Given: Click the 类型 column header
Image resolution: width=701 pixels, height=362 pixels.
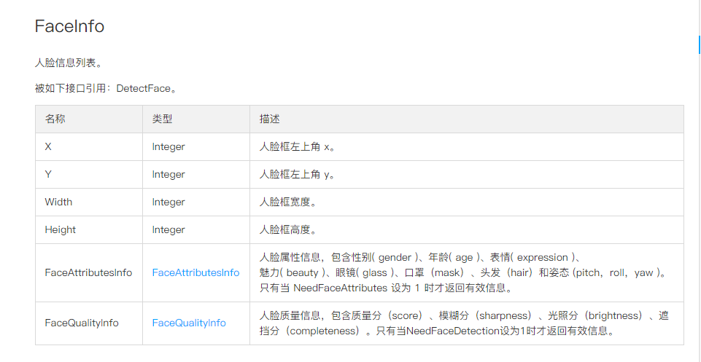Looking at the screenshot, I should [162, 119].
